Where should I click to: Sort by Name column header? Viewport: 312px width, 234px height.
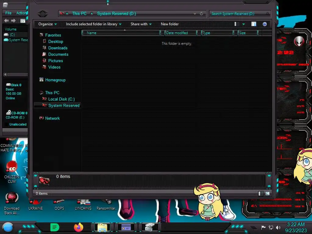121,33
